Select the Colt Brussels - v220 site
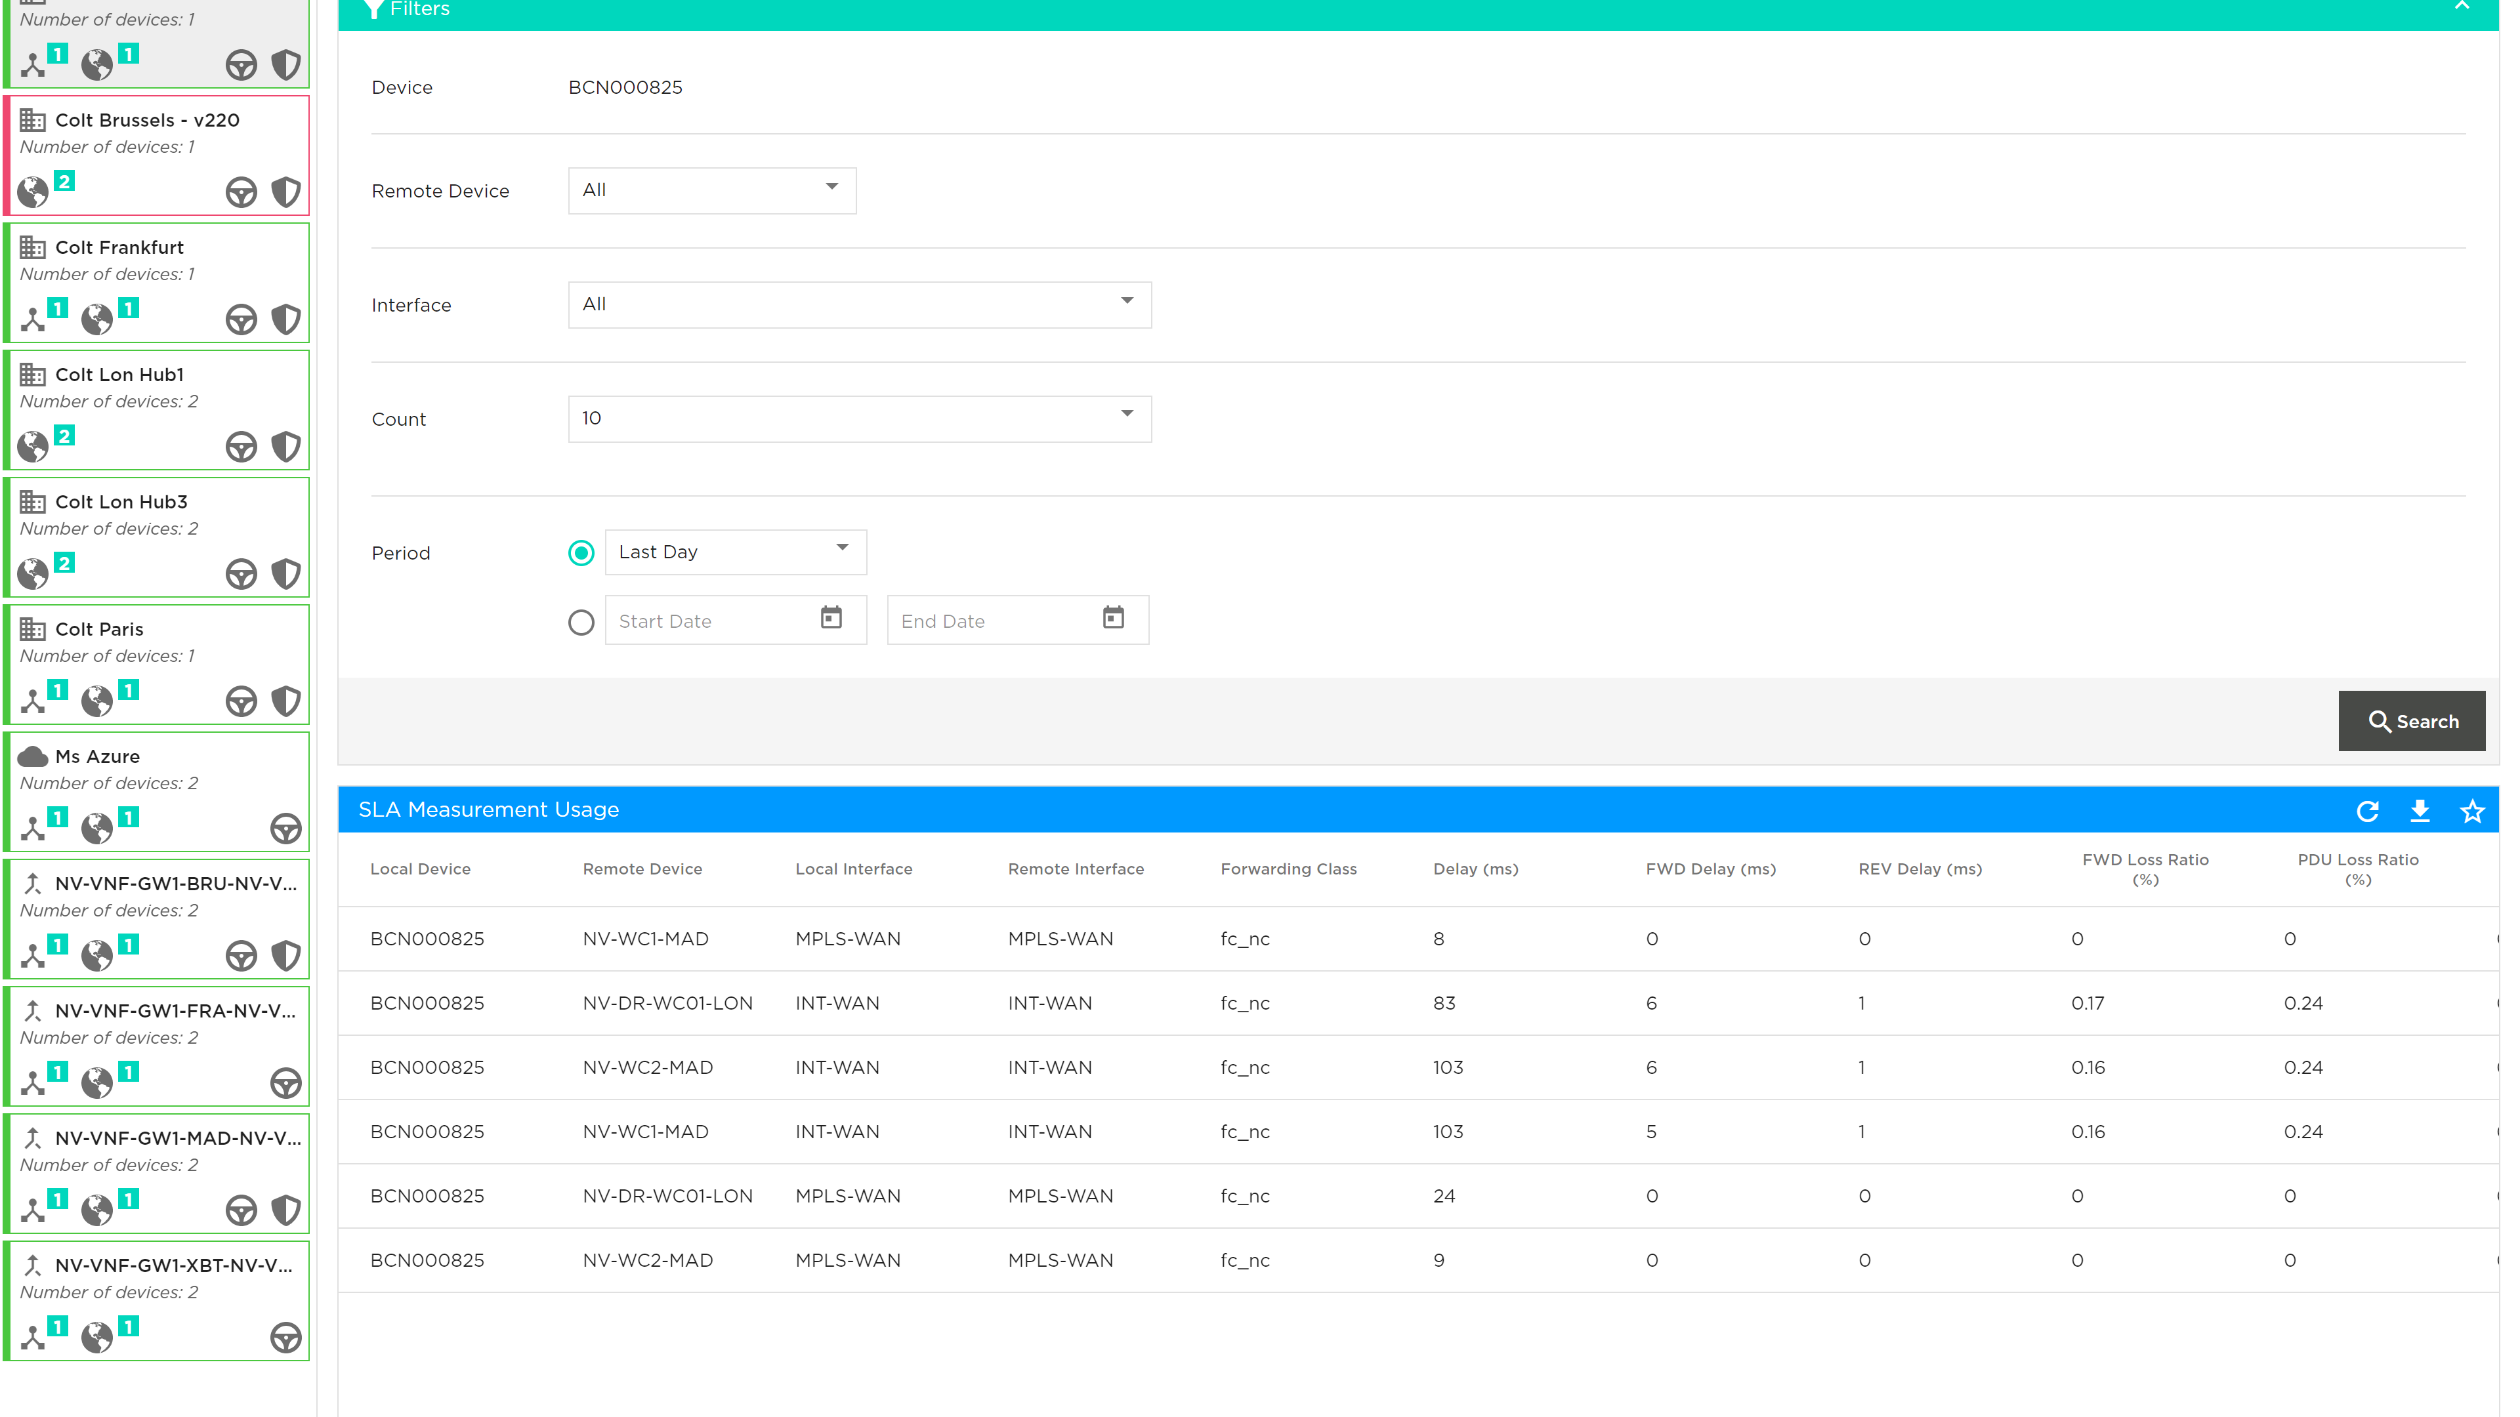 (x=157, y=155)
